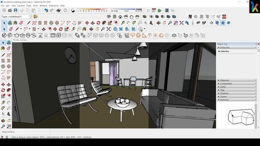Select the Walk footprints tool

coord(204,23)
